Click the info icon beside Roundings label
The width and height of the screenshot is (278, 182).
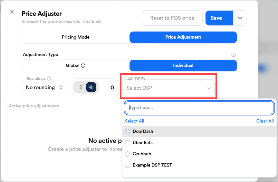[49, 78]
